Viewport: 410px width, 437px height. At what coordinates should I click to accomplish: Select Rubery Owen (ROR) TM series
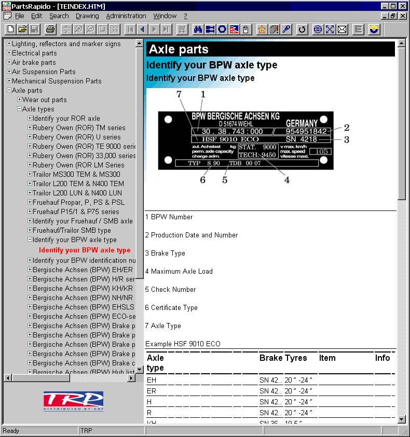pos(79,128)
